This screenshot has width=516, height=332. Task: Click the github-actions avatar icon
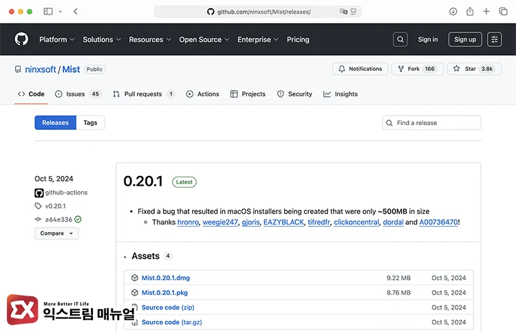[x=39, y=192]
